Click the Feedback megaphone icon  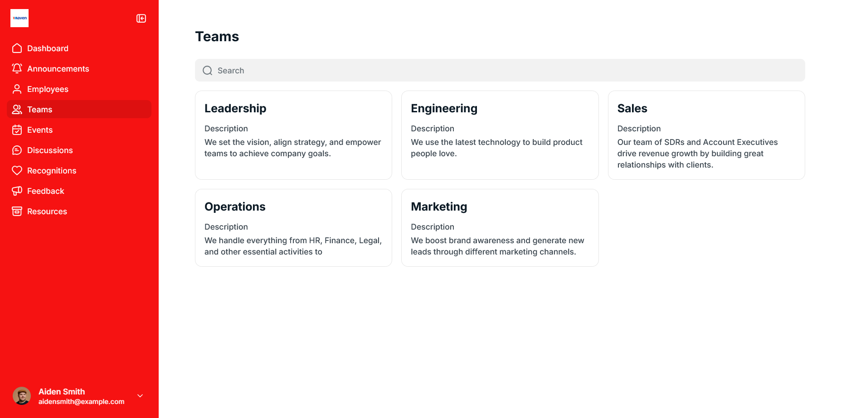click(x=17, y=191)
